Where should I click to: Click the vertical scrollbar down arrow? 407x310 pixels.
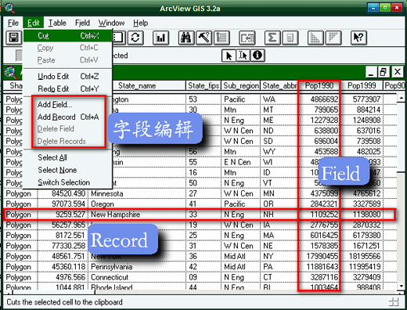click(x=401, y=286)
